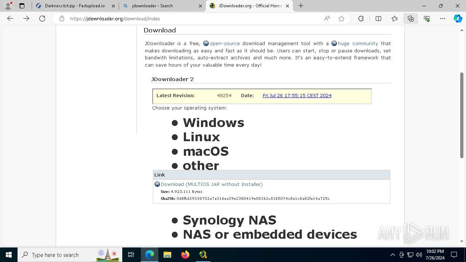
Task: Open the Windows Start menu
Action: (x=9, y=255)
